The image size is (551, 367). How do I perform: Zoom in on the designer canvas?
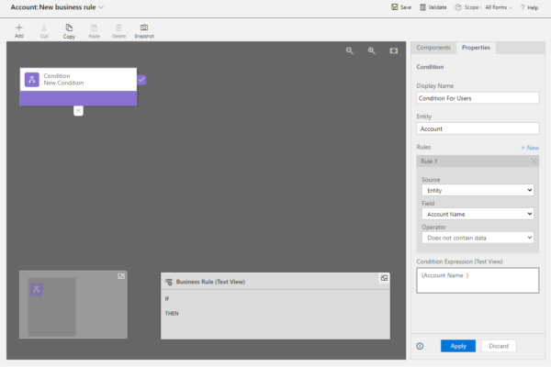coord(371,50)
